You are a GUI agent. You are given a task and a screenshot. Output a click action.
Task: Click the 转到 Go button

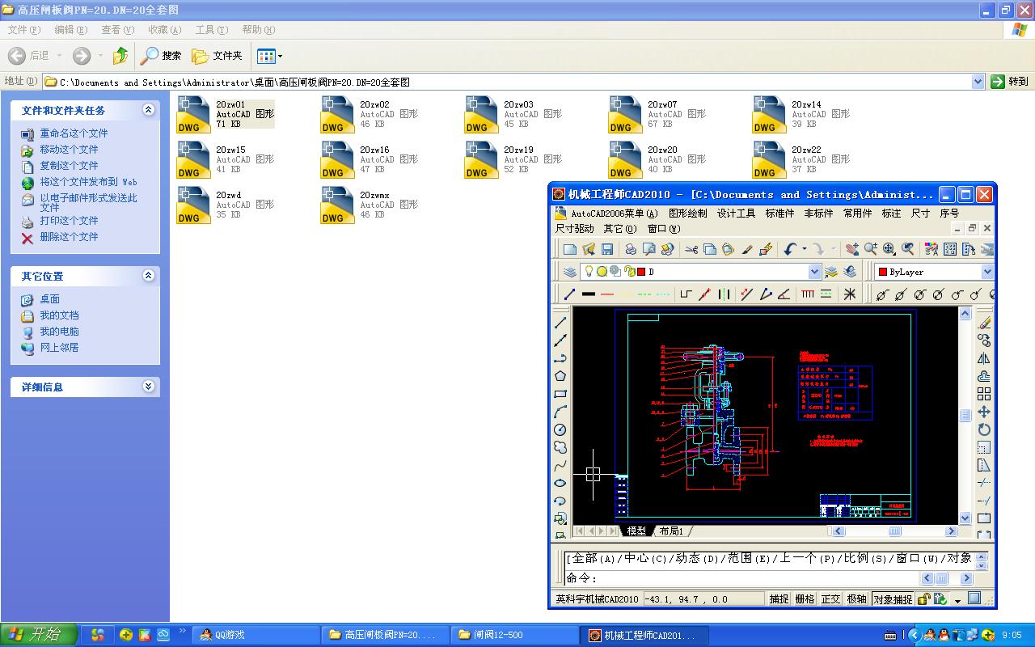pos(1010,82)
